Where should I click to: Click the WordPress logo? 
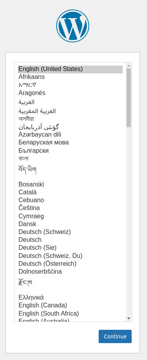click(73, 26)
